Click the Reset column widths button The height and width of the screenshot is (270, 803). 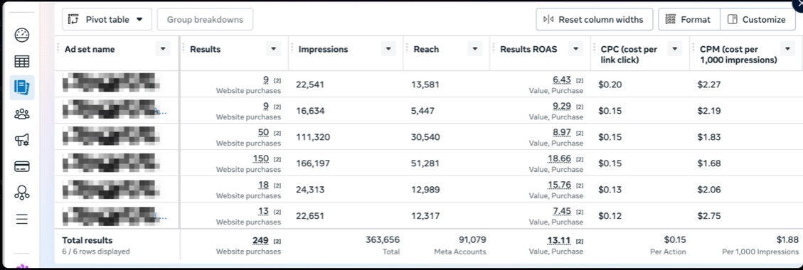[595, 19]
